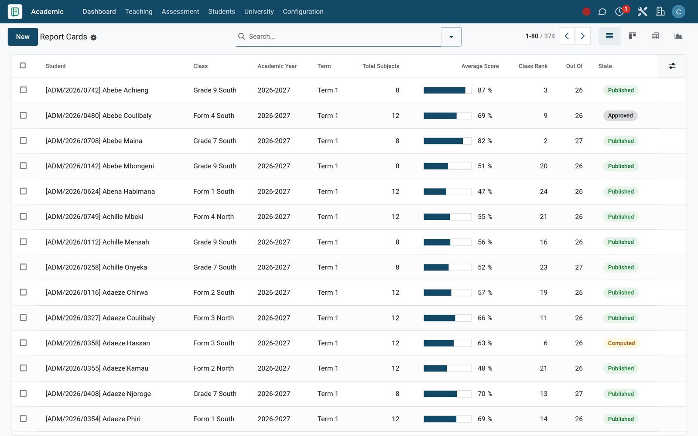
Task: Click the Grade 7 South cell of Achille Onyeka
Action: coord(215,267)
